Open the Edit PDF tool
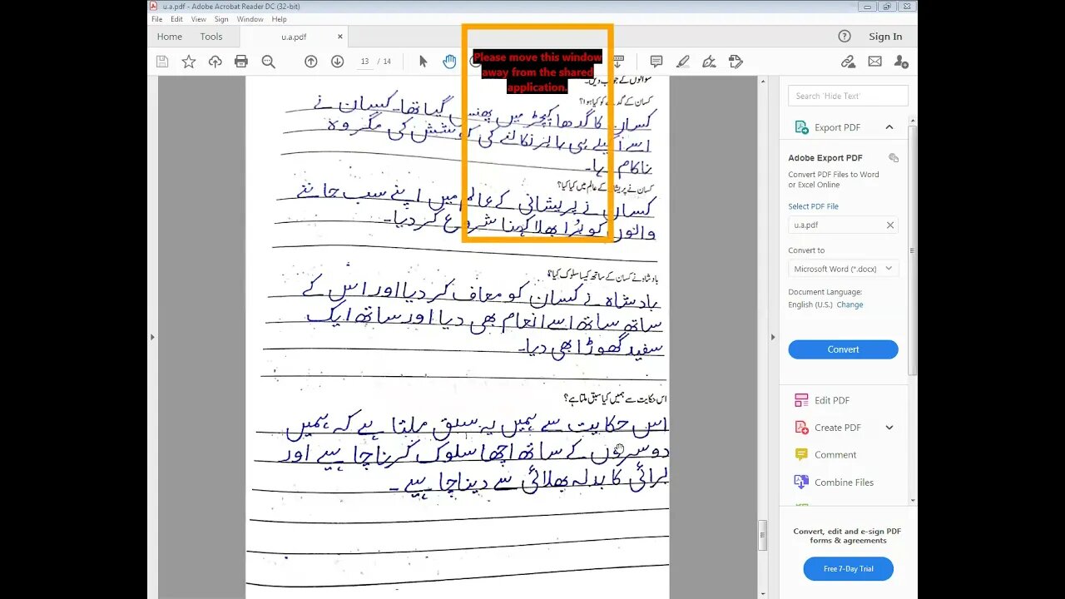 click(x=832, y=400)
